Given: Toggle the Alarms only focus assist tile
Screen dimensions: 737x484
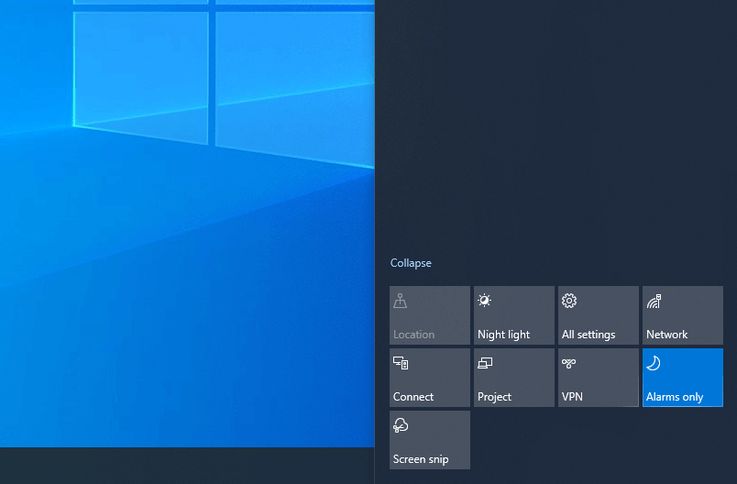Looking at the screenshot, I should pos(683,378).
